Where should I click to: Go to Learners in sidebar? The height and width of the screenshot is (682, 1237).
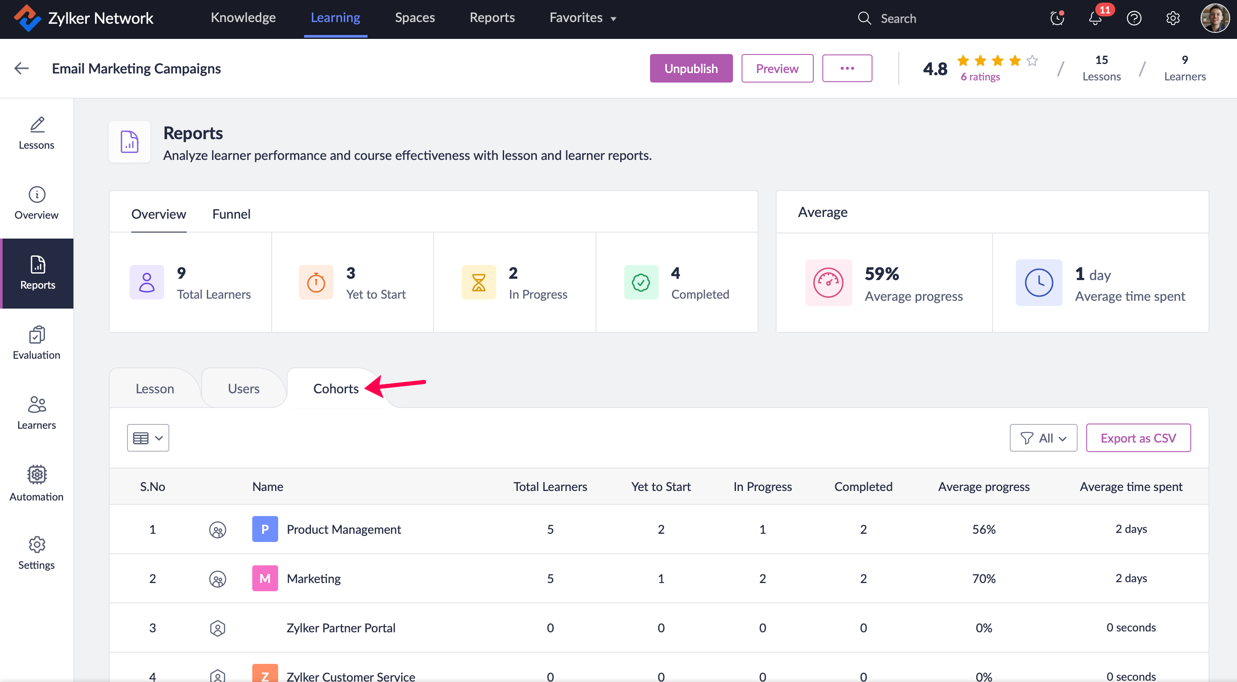point(36,412)
